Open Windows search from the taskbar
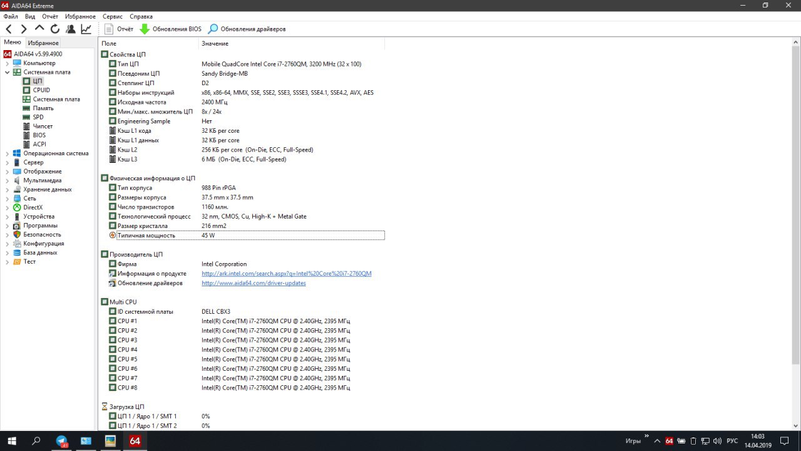801x451 pixels. tap(36, 441)
